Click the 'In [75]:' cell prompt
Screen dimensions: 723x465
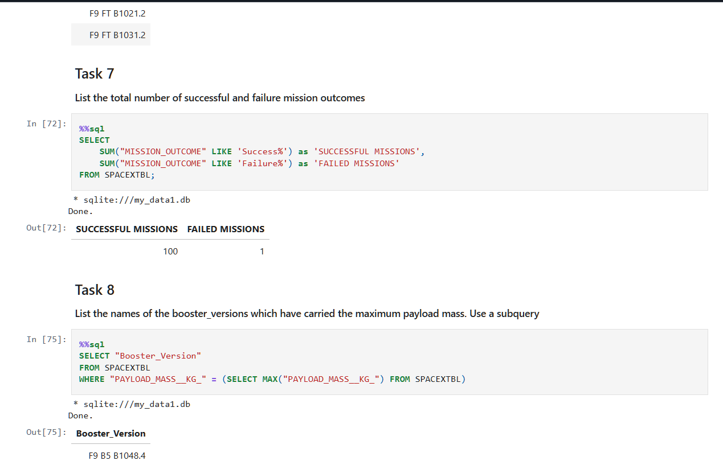[x=47, y=339]
